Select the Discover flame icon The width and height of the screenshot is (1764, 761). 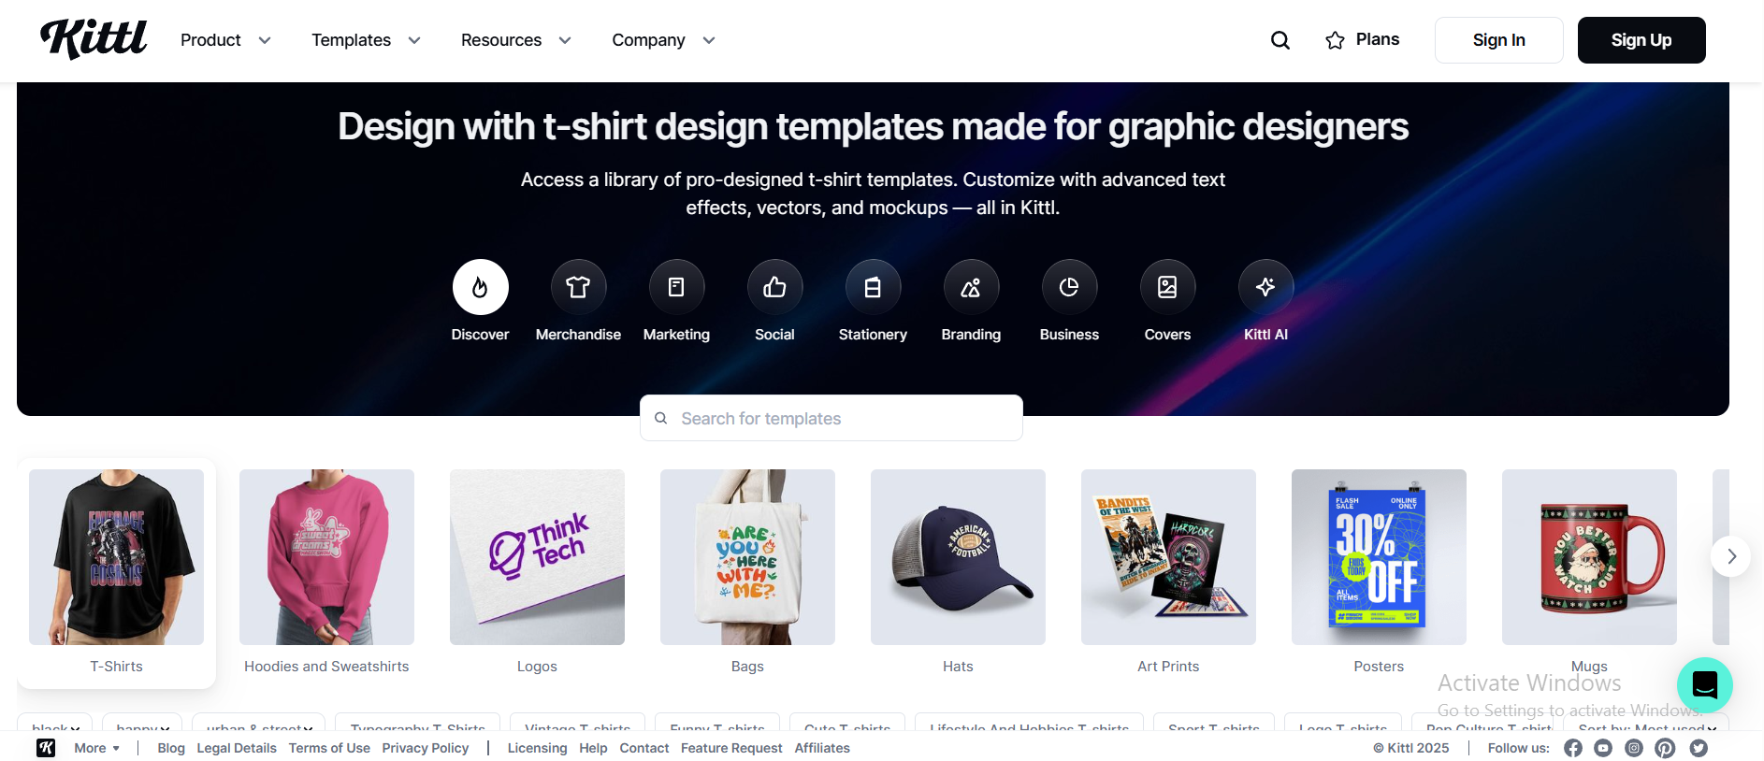pos(480,287)
